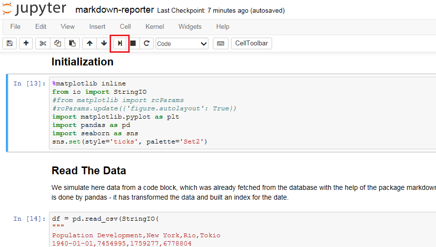The height and width of the screenshot is (247, 436).
Task: Click the 'from io import StringIO' line
Action: click(x=99, y=92)
